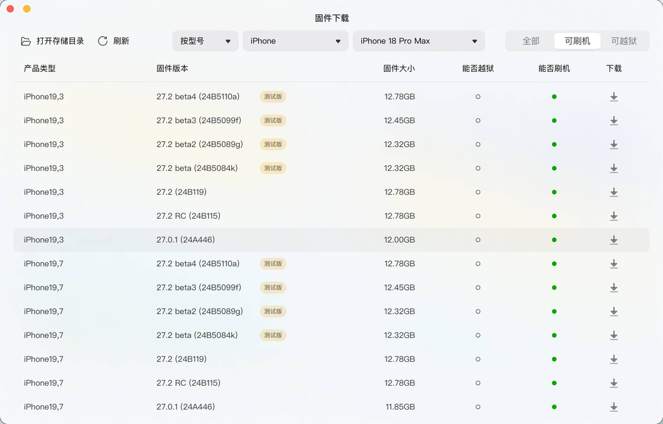Click the 产品类型 column header
Viewport: 663px width, 424px height.
pyautogui.click(x=39, y=69)
